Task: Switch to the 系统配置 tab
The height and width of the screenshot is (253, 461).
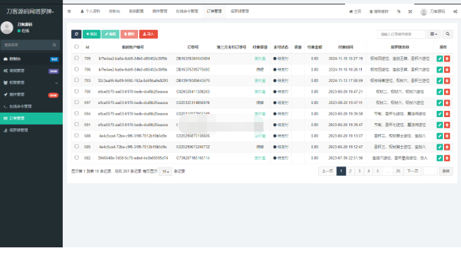Action: [x=136, y=11]
